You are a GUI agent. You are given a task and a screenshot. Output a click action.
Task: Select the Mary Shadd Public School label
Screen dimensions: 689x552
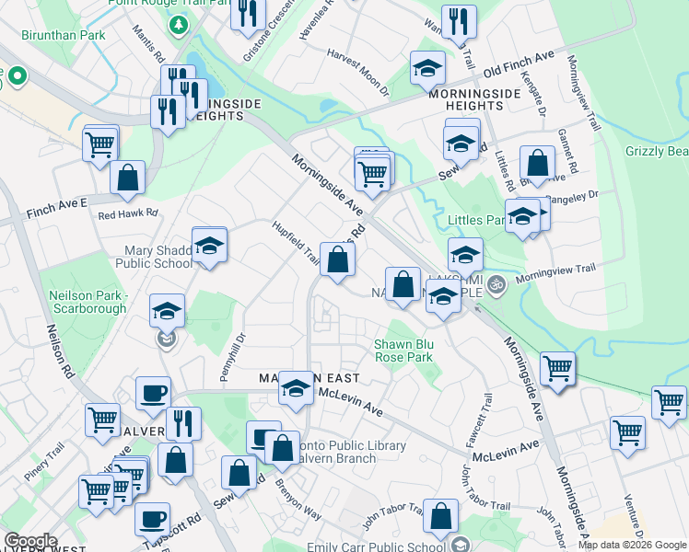click(x=154, y=257)
